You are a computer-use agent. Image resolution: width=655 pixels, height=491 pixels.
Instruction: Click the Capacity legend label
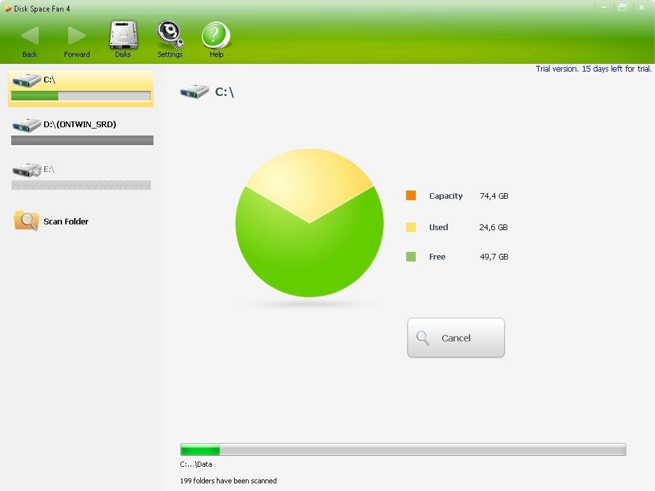point(446,196)
